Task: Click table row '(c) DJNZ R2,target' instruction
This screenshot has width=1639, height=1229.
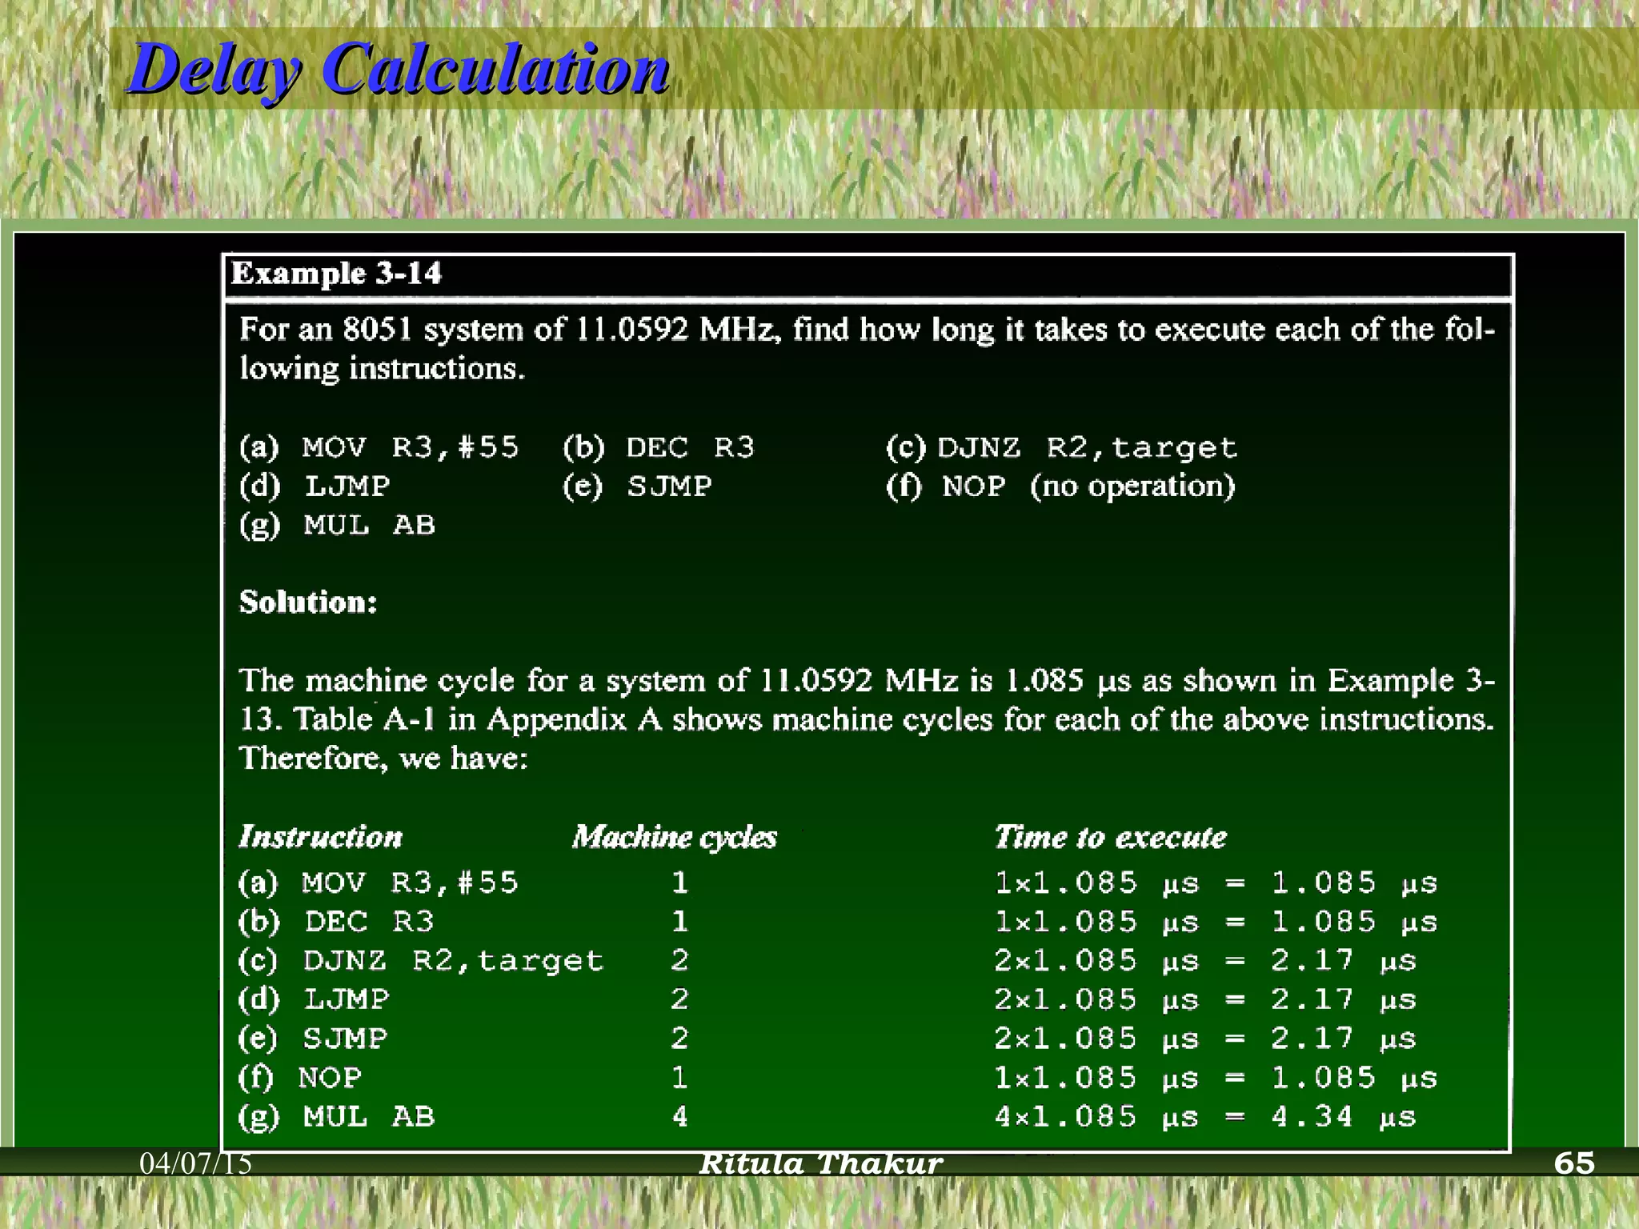Action: coord(421,960)
